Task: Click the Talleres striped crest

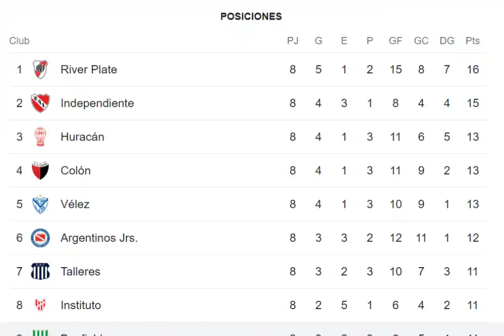Action: [40, 272]
